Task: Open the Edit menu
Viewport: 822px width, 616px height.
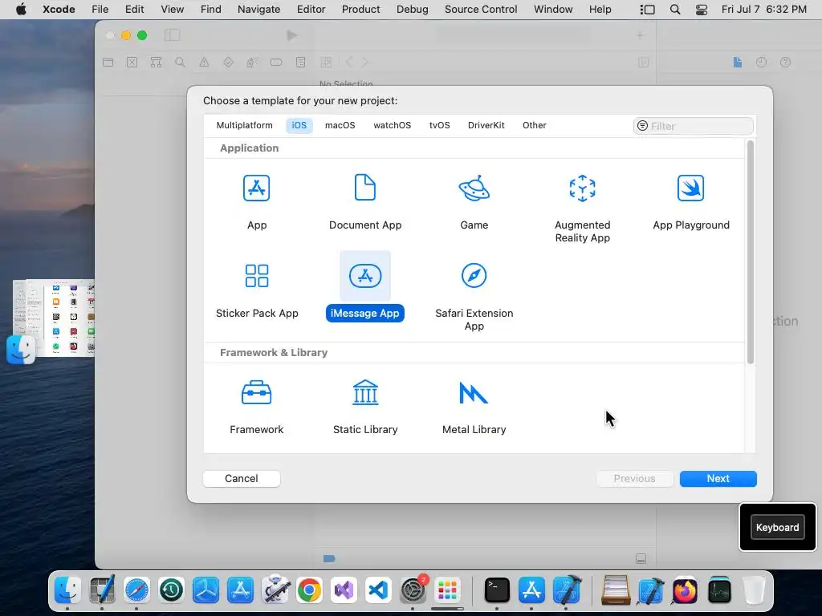Action: coord(134,10)
